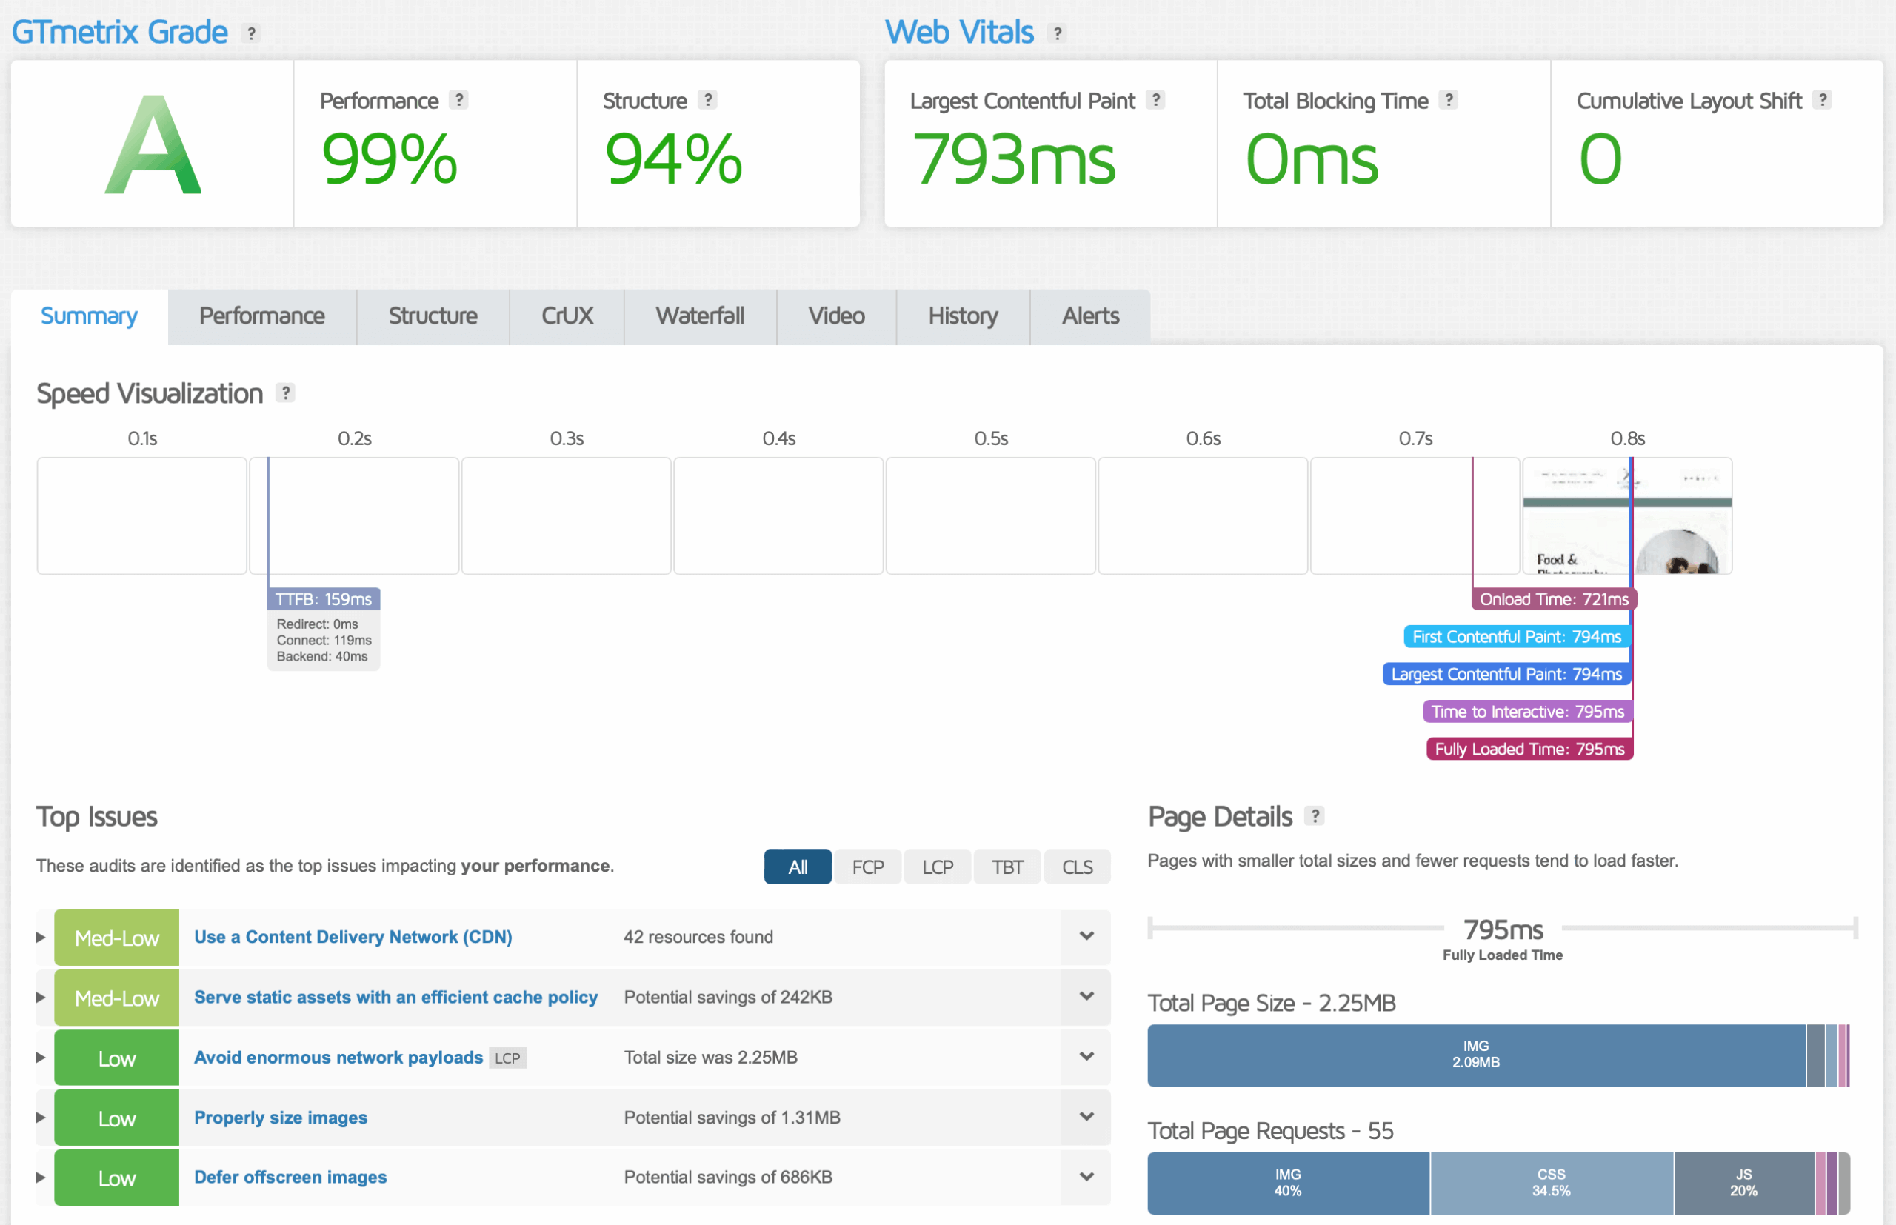This screenshot has width=1896, height=1225.
Task: Filter top issues by FCP
Action: point(867,867)
